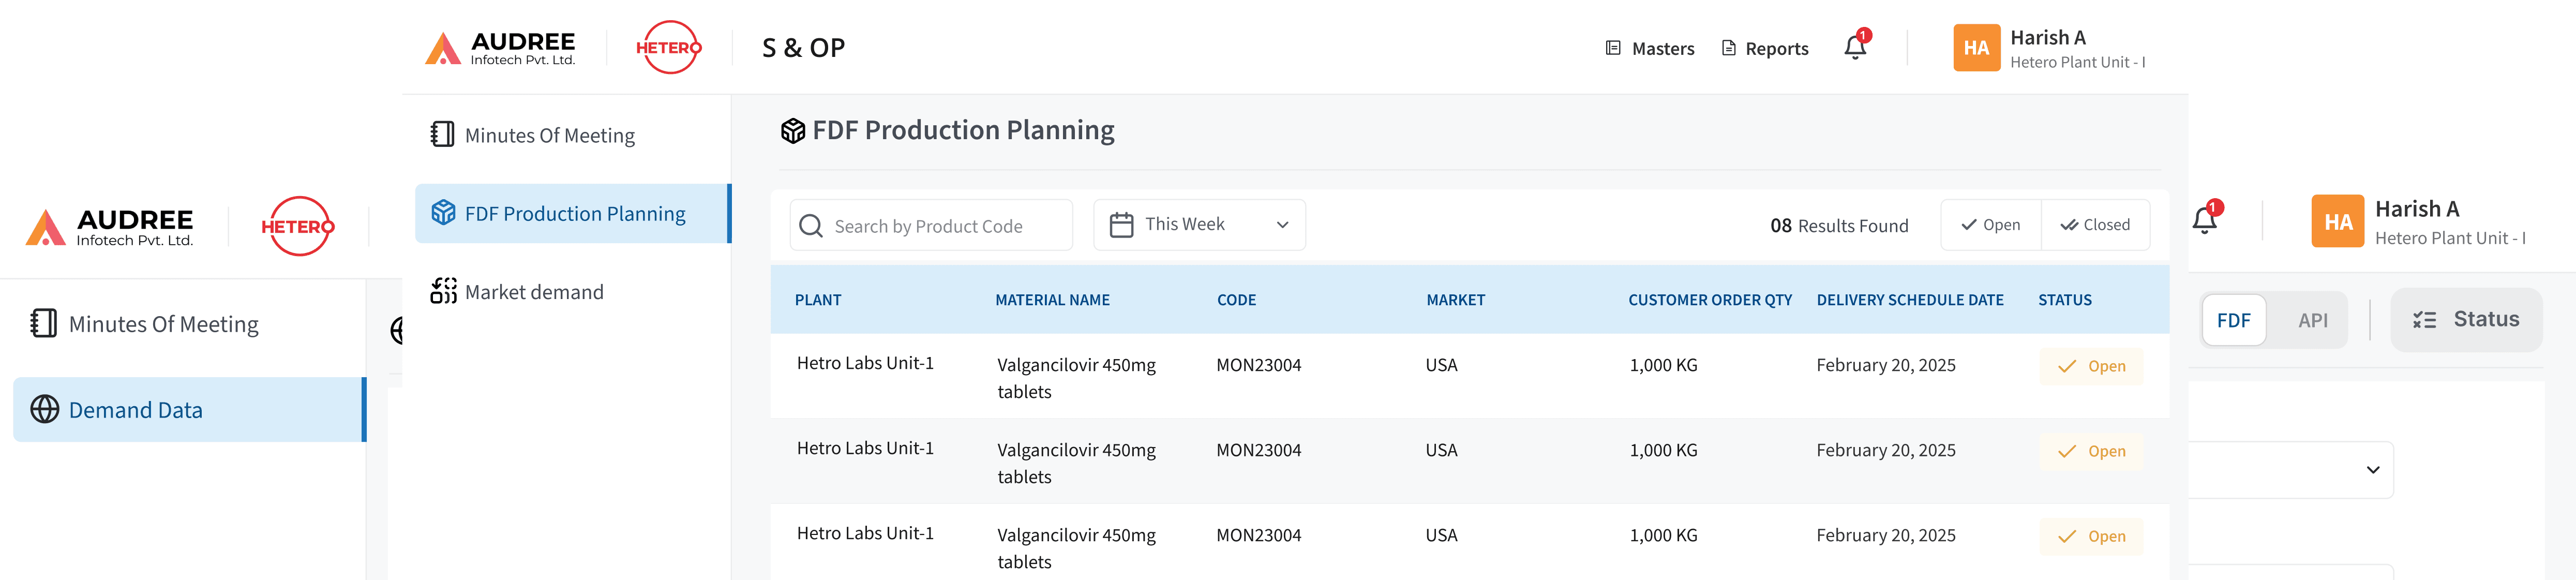
Task: Click the HA avatar in the center header
Action: 1976,48
